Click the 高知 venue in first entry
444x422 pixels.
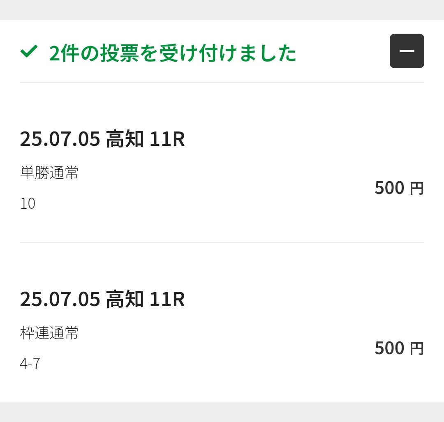[x=125, y=139]
